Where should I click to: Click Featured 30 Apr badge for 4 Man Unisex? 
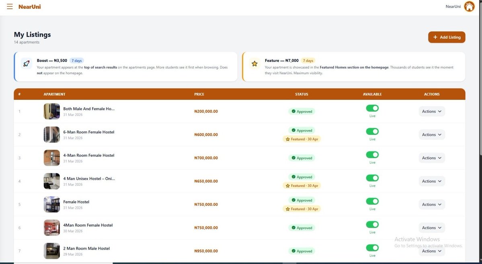(302, 186)
